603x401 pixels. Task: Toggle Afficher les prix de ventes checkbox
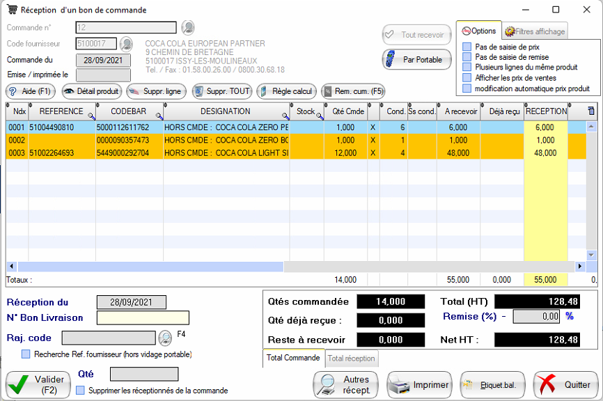[x=467, y=78]
